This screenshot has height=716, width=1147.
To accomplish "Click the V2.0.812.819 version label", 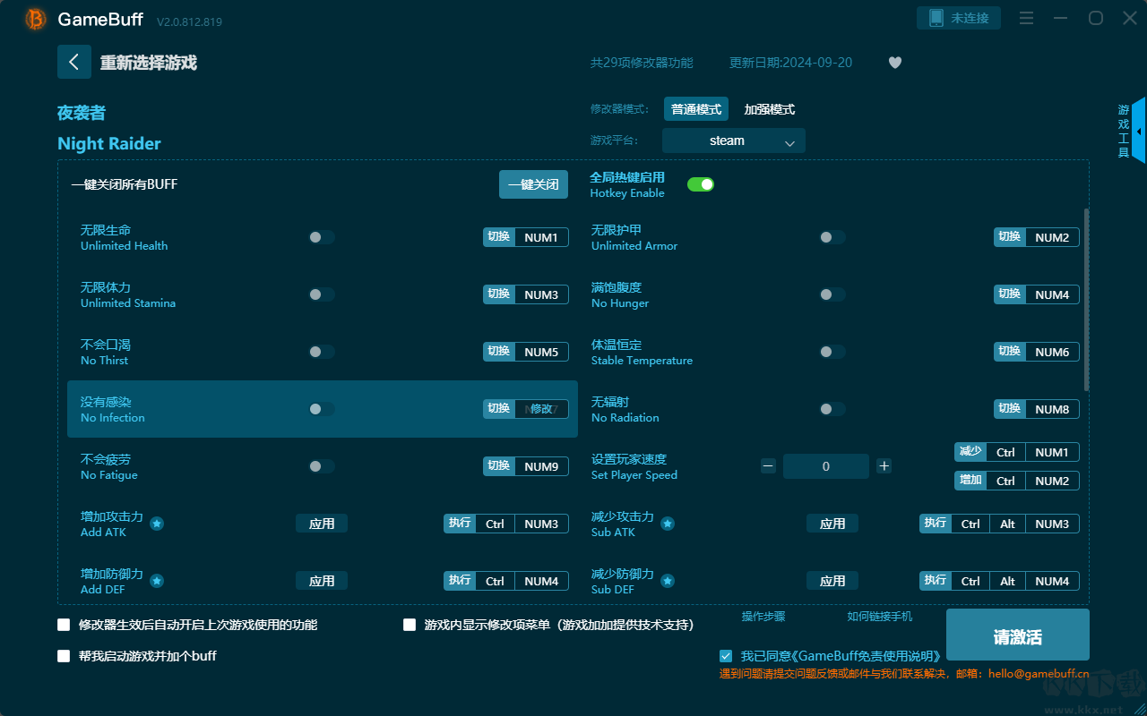I will (x=189, y=21).
